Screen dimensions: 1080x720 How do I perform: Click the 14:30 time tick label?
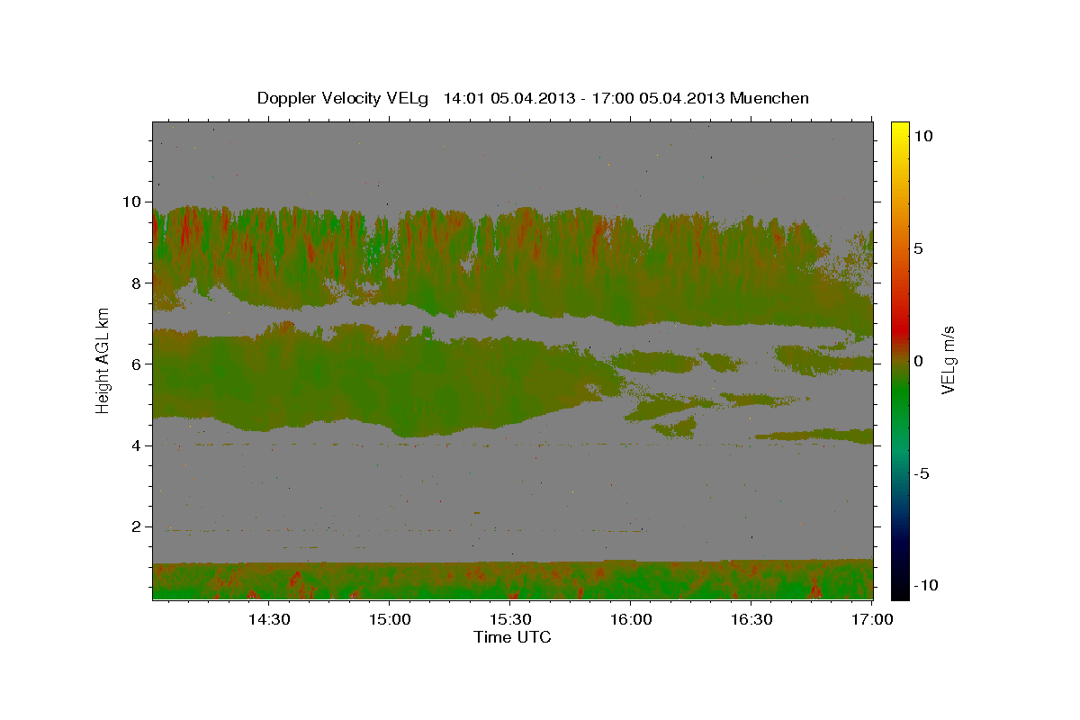pyautogui.click(x=268, y=620)
